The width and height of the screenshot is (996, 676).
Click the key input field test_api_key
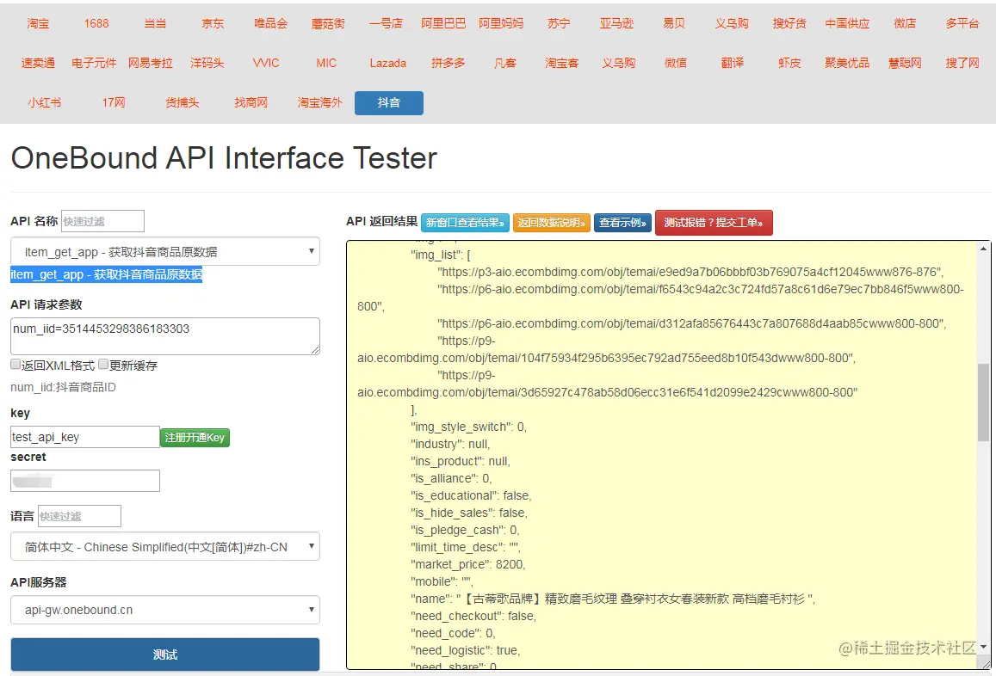tap(85, 437)
